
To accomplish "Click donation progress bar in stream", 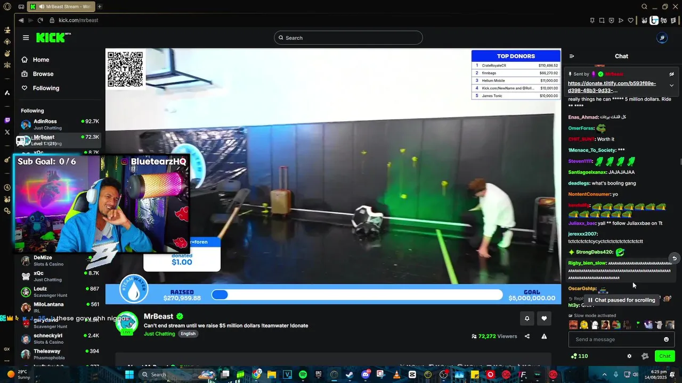I will [357, 295].
